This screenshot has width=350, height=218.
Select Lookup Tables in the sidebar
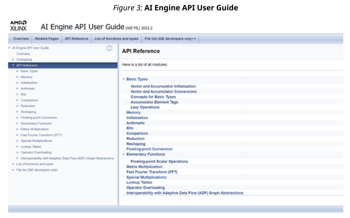tap(31, 146)
